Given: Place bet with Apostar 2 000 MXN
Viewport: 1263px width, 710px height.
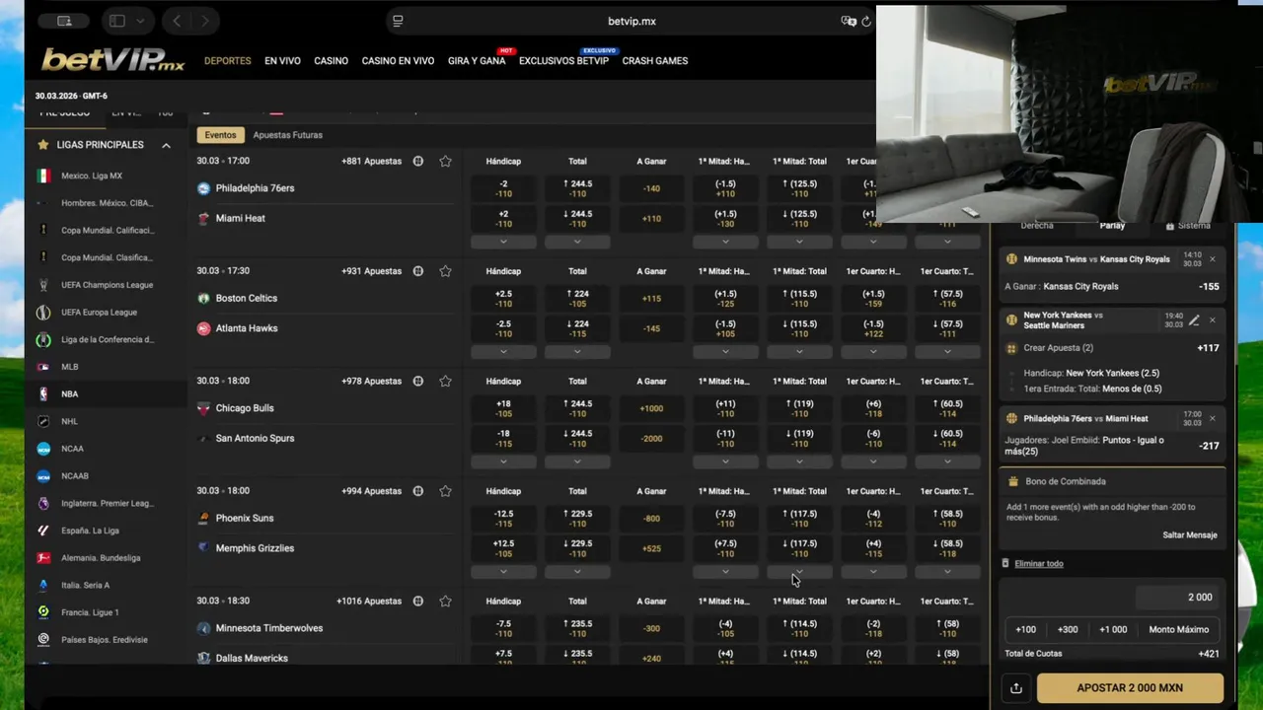Looking at the screenshot, I should click(1130, 688).
